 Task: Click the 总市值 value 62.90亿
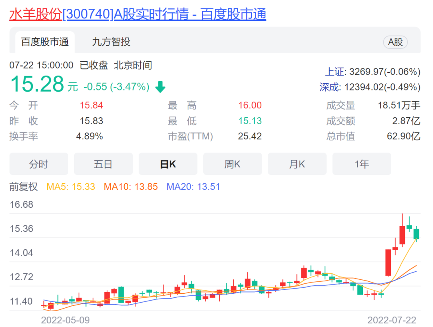click(x=403, y=136)
